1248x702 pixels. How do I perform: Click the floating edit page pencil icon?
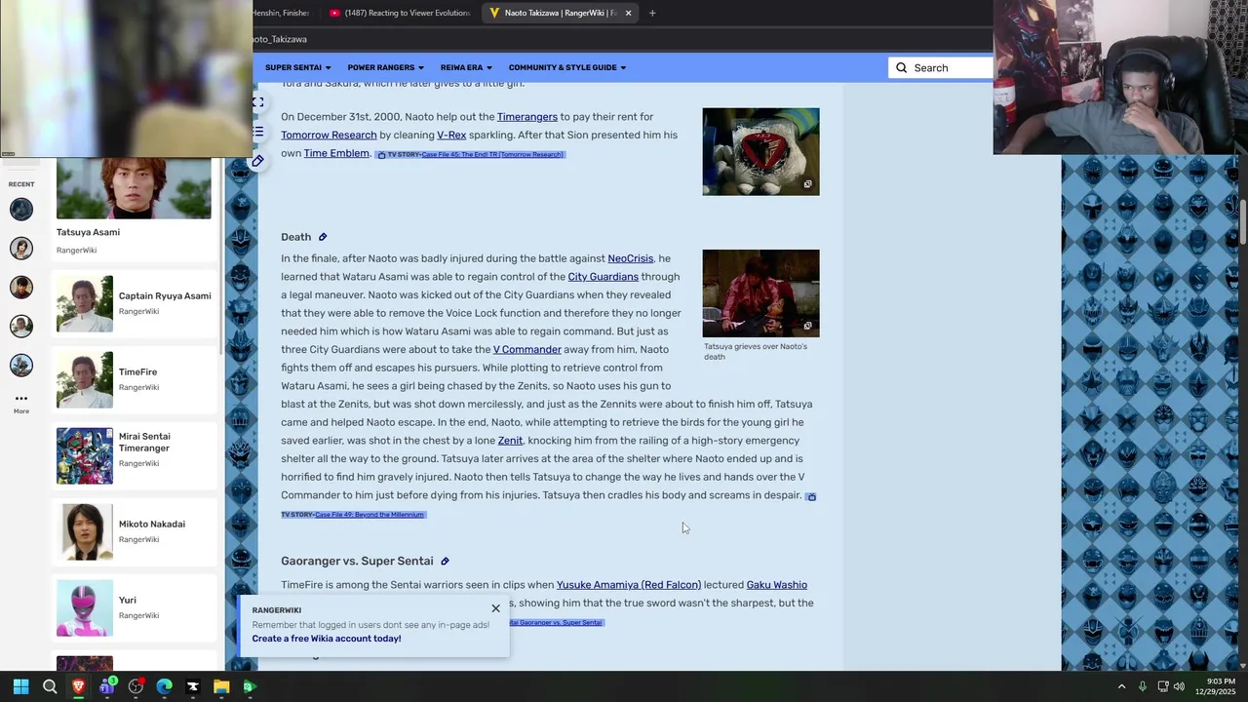(x=257, y=161)
